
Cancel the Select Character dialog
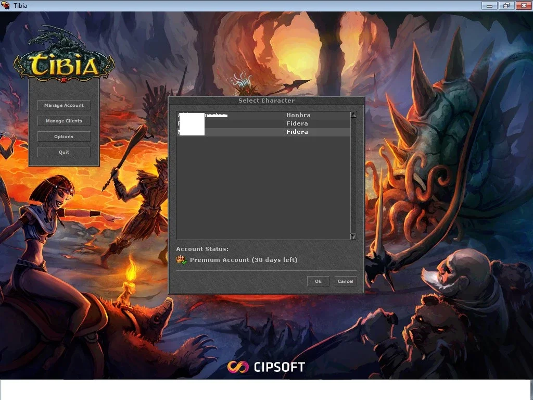pos(346,281)
